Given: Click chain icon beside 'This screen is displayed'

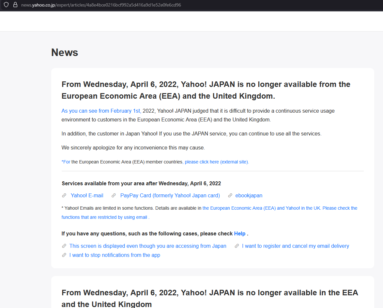Looking at the screenshot, I should [x=64, y=246].
